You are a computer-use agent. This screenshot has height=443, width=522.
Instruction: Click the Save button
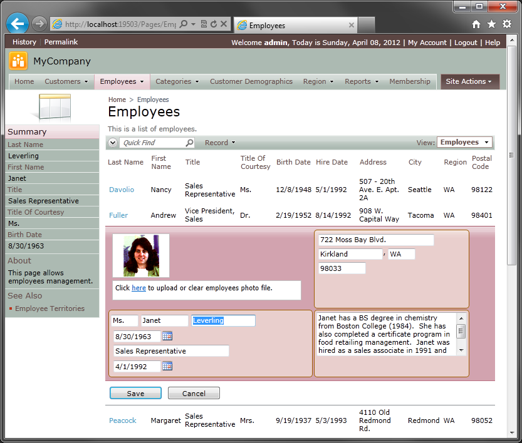(135, 393)
